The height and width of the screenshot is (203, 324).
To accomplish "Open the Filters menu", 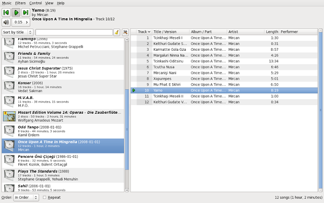I will (20, 3).
